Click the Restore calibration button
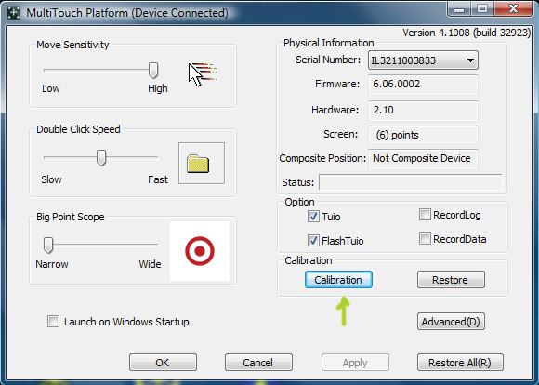Image resolution: width=539 pixels, height=385 pixels. pyautogui.click(x=451, y=280)
